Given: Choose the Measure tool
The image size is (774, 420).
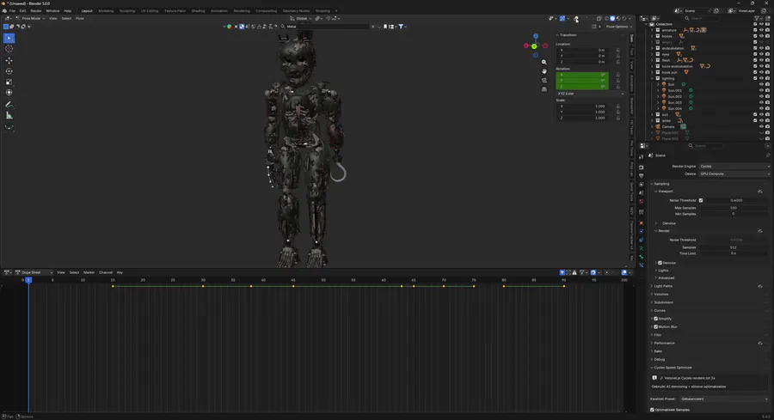Looking at the screenshot, I should pyautogui.click(x=9, y=115).
